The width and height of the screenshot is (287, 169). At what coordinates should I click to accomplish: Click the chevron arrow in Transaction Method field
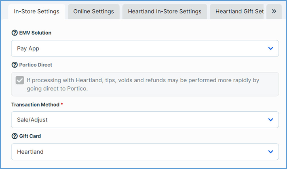pos(270,120)
